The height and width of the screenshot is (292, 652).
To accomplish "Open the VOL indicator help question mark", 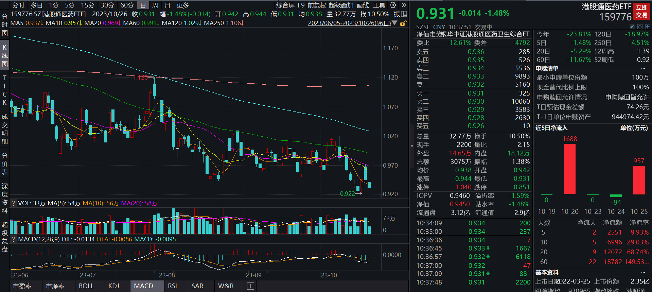I will 13,203.
